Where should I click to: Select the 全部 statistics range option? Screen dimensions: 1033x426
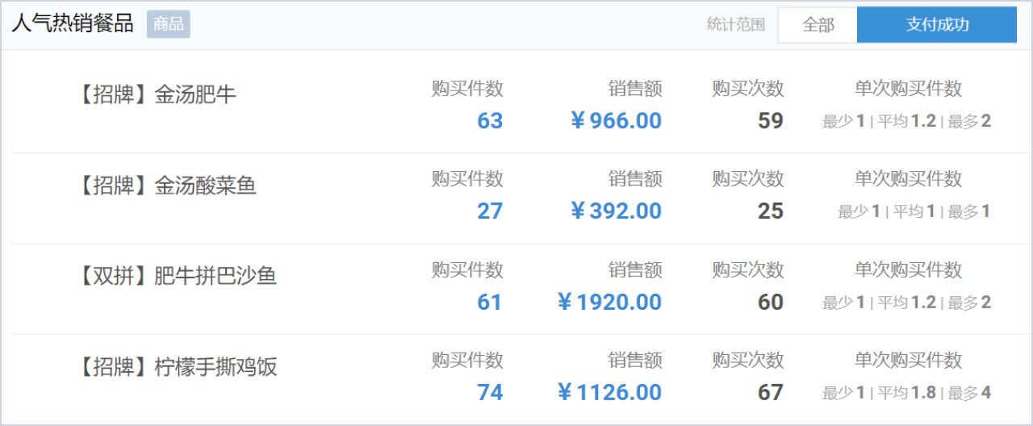coord(818,25)
